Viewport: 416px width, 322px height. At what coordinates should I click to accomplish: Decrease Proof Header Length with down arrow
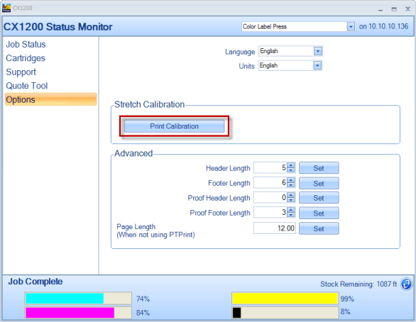(291, 200)
